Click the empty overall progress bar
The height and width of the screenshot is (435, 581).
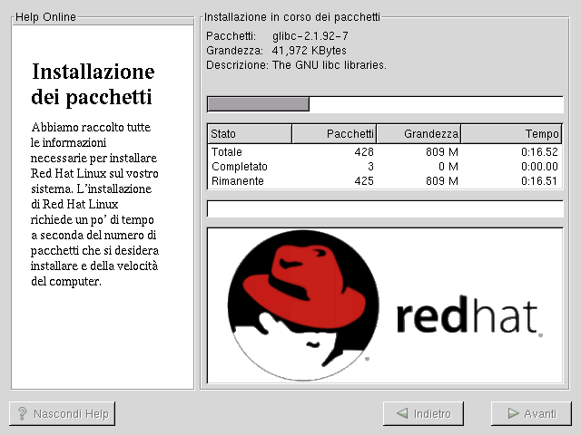pyautogui.click(x=391, y=209)
